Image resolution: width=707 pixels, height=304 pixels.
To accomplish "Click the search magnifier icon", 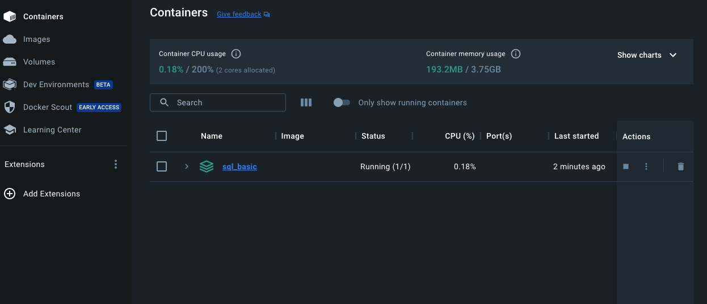I will pyautogui.click(x=165, y=102).
